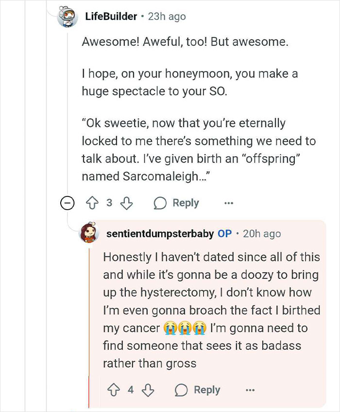
Task: Click LifeBuilder's snoo avatar icon
Action: pyautogui.click(x=67, y=16)
